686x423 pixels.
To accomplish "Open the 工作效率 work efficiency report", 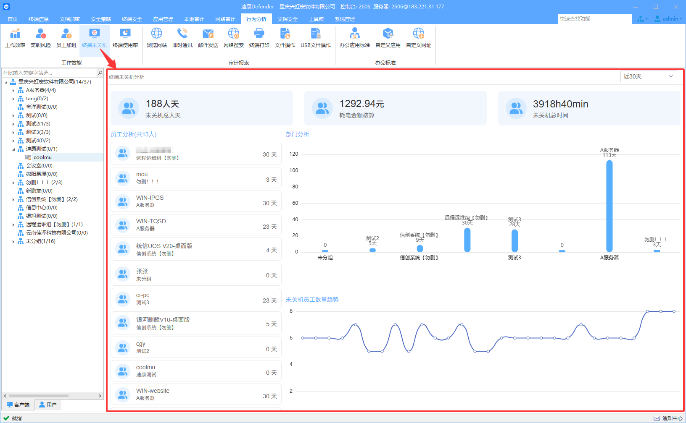I will [15, 38].
